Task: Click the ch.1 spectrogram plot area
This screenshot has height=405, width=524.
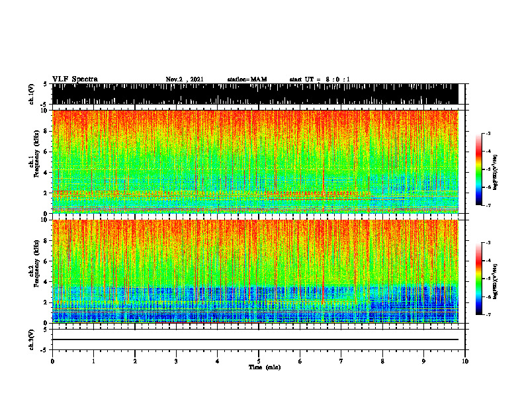Action: pos(255,161)
